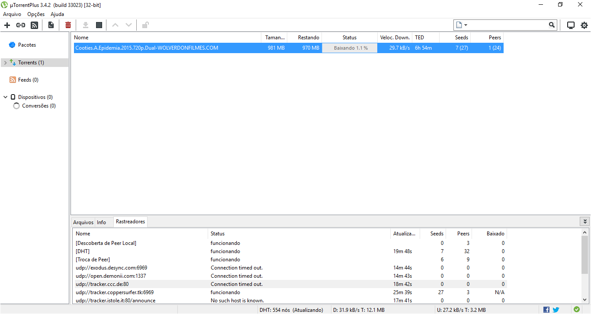Select the [Troca de Peer] tracker row
Image resolution: width=591 pixels, height=314 pixels.
pyautogui.click(x=289, y=260)
